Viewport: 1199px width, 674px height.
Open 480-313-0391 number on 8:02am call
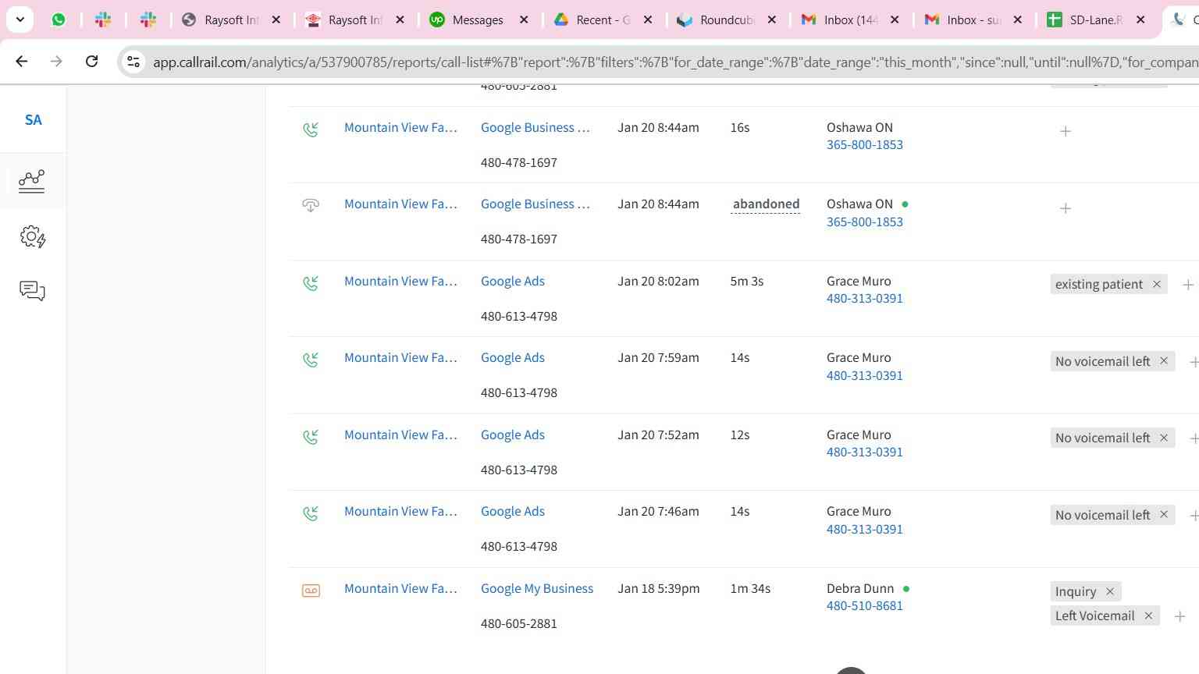click(864, 298)
